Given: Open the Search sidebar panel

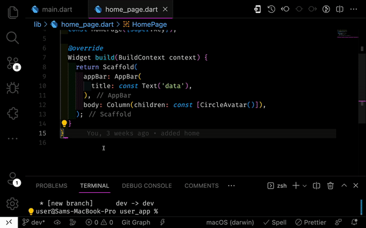Looking at the screenshot, I should click(13, 38).
